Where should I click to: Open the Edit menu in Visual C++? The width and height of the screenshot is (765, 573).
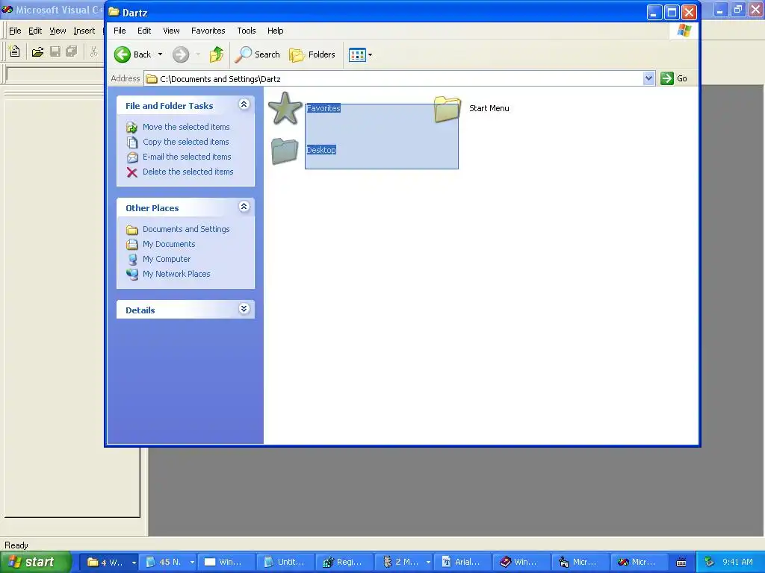click(x=34, y=31)
